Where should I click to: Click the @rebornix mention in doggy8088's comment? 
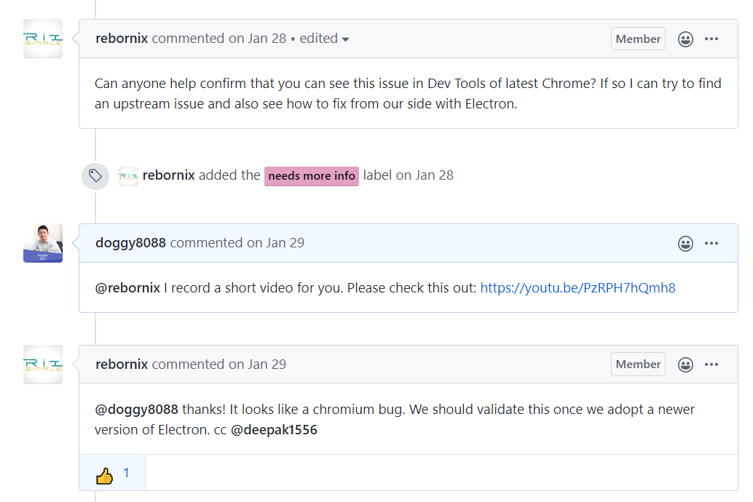tap(127, 288)
